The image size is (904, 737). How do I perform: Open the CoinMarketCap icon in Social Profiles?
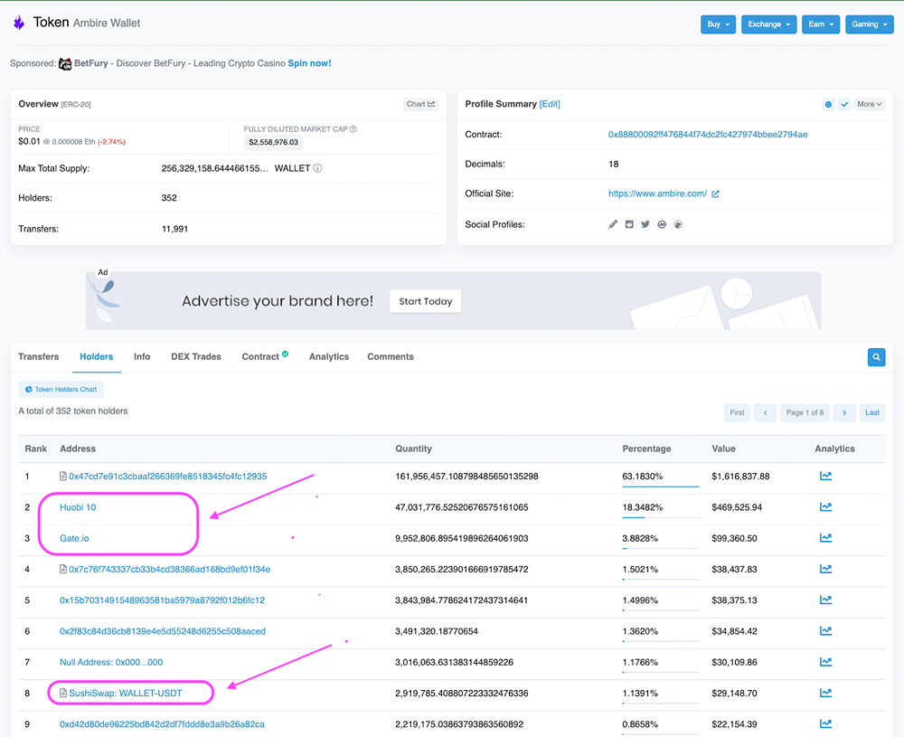click(x=662, y=224)
